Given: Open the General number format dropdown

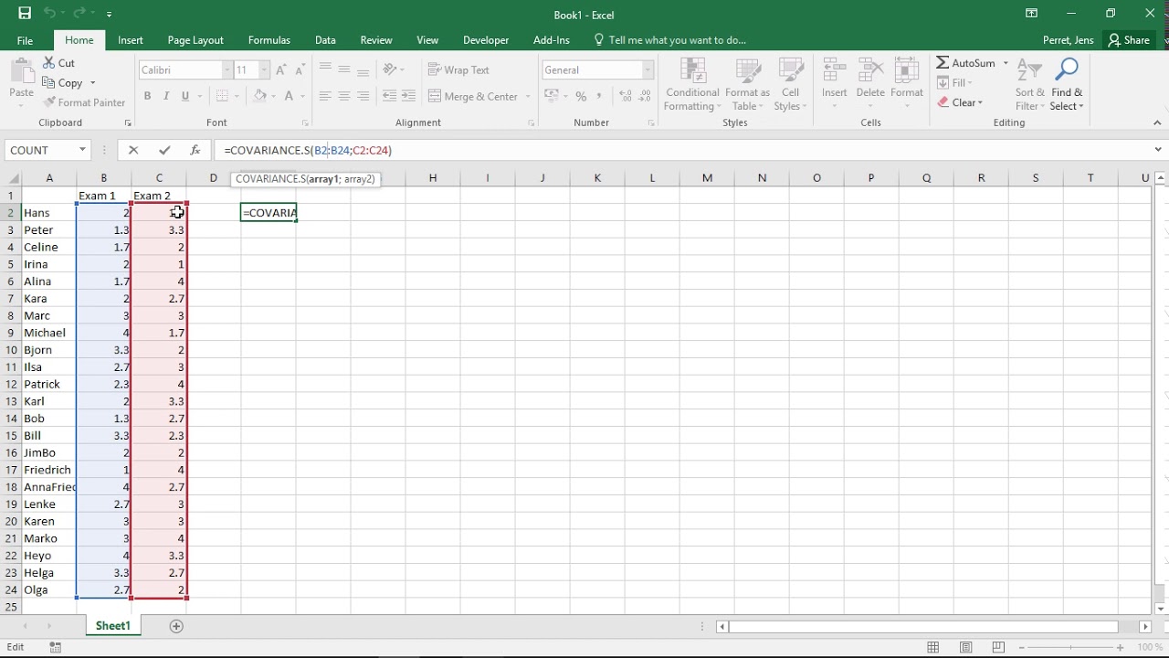Looking at the screenshot, I should [648, 70].
